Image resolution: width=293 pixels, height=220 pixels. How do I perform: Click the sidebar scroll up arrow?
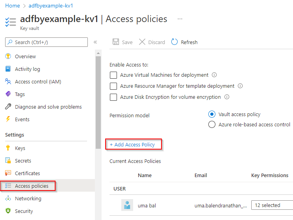98,53
